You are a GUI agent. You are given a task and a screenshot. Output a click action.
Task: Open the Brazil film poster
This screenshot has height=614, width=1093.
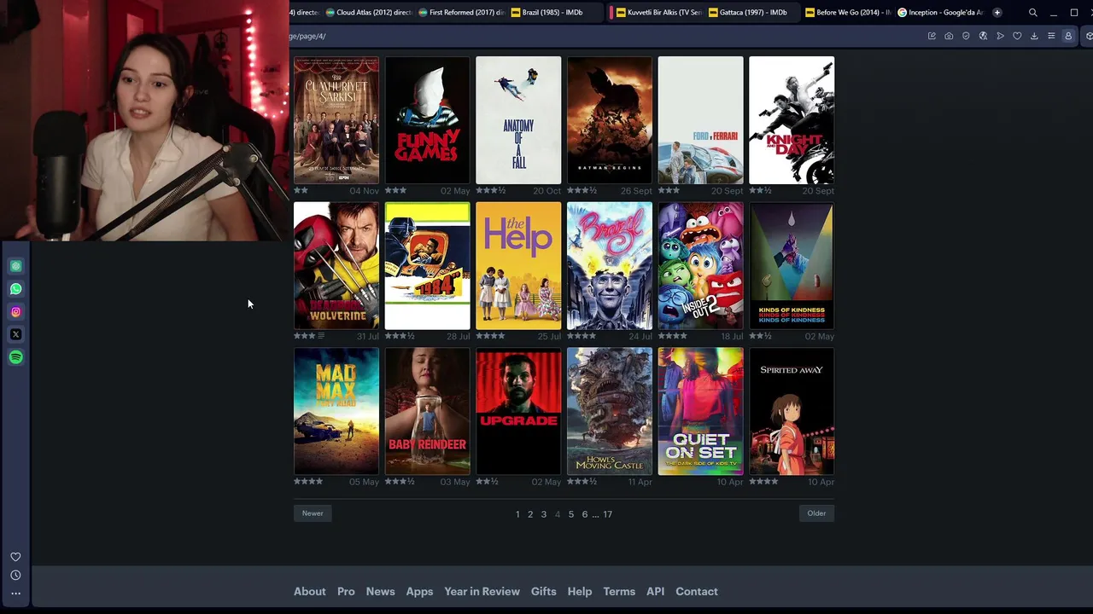[x=610, y=266]
